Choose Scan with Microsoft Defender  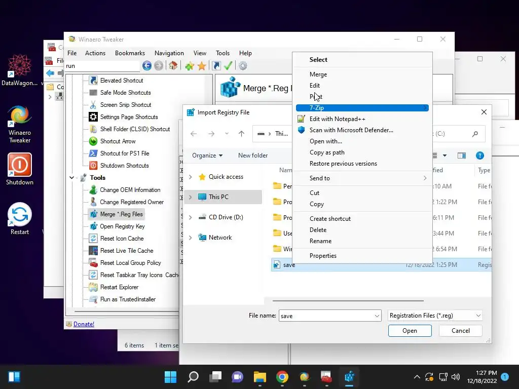(x=362, y=130)
